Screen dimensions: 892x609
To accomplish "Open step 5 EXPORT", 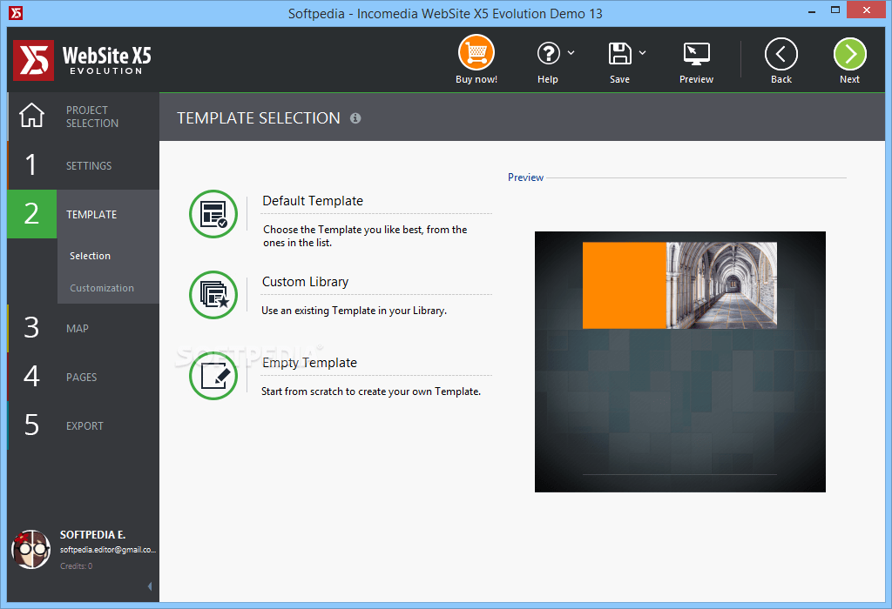I will 84,425.
